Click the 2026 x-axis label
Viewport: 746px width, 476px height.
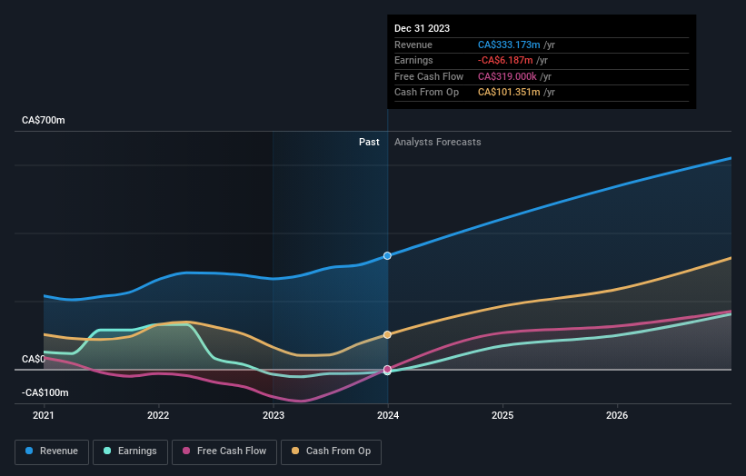[617, 415]
